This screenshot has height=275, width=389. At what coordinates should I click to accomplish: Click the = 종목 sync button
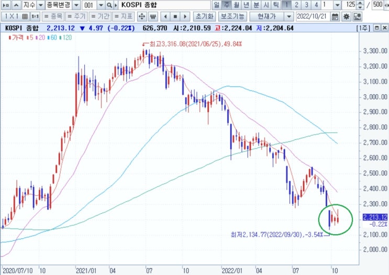(52, 17)
